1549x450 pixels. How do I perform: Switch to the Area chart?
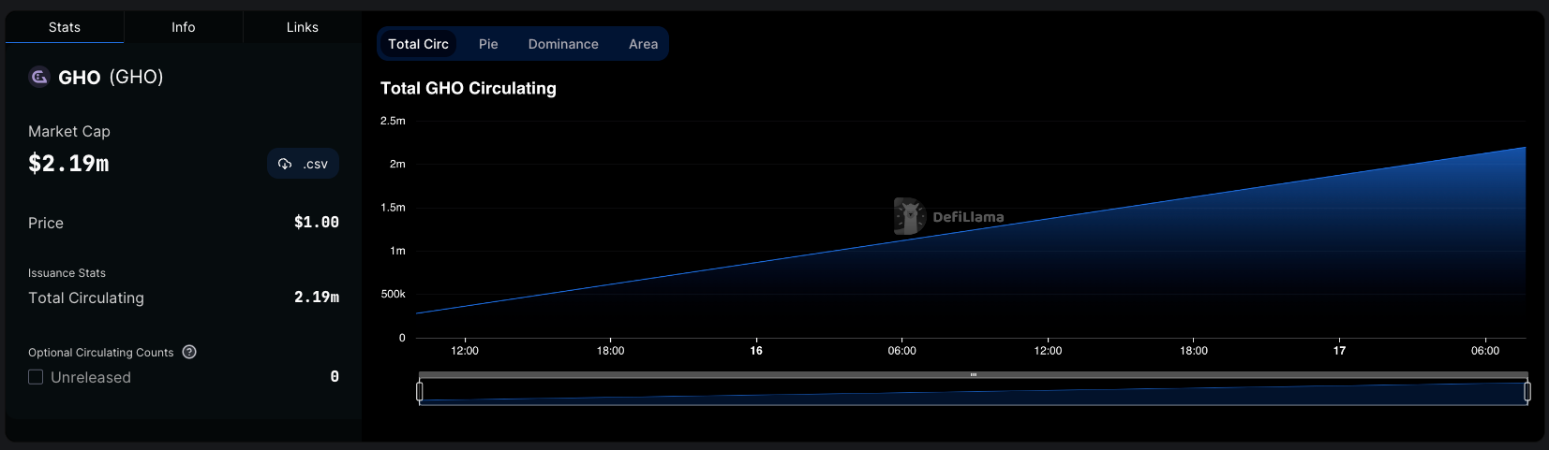[x=643, y=44]
